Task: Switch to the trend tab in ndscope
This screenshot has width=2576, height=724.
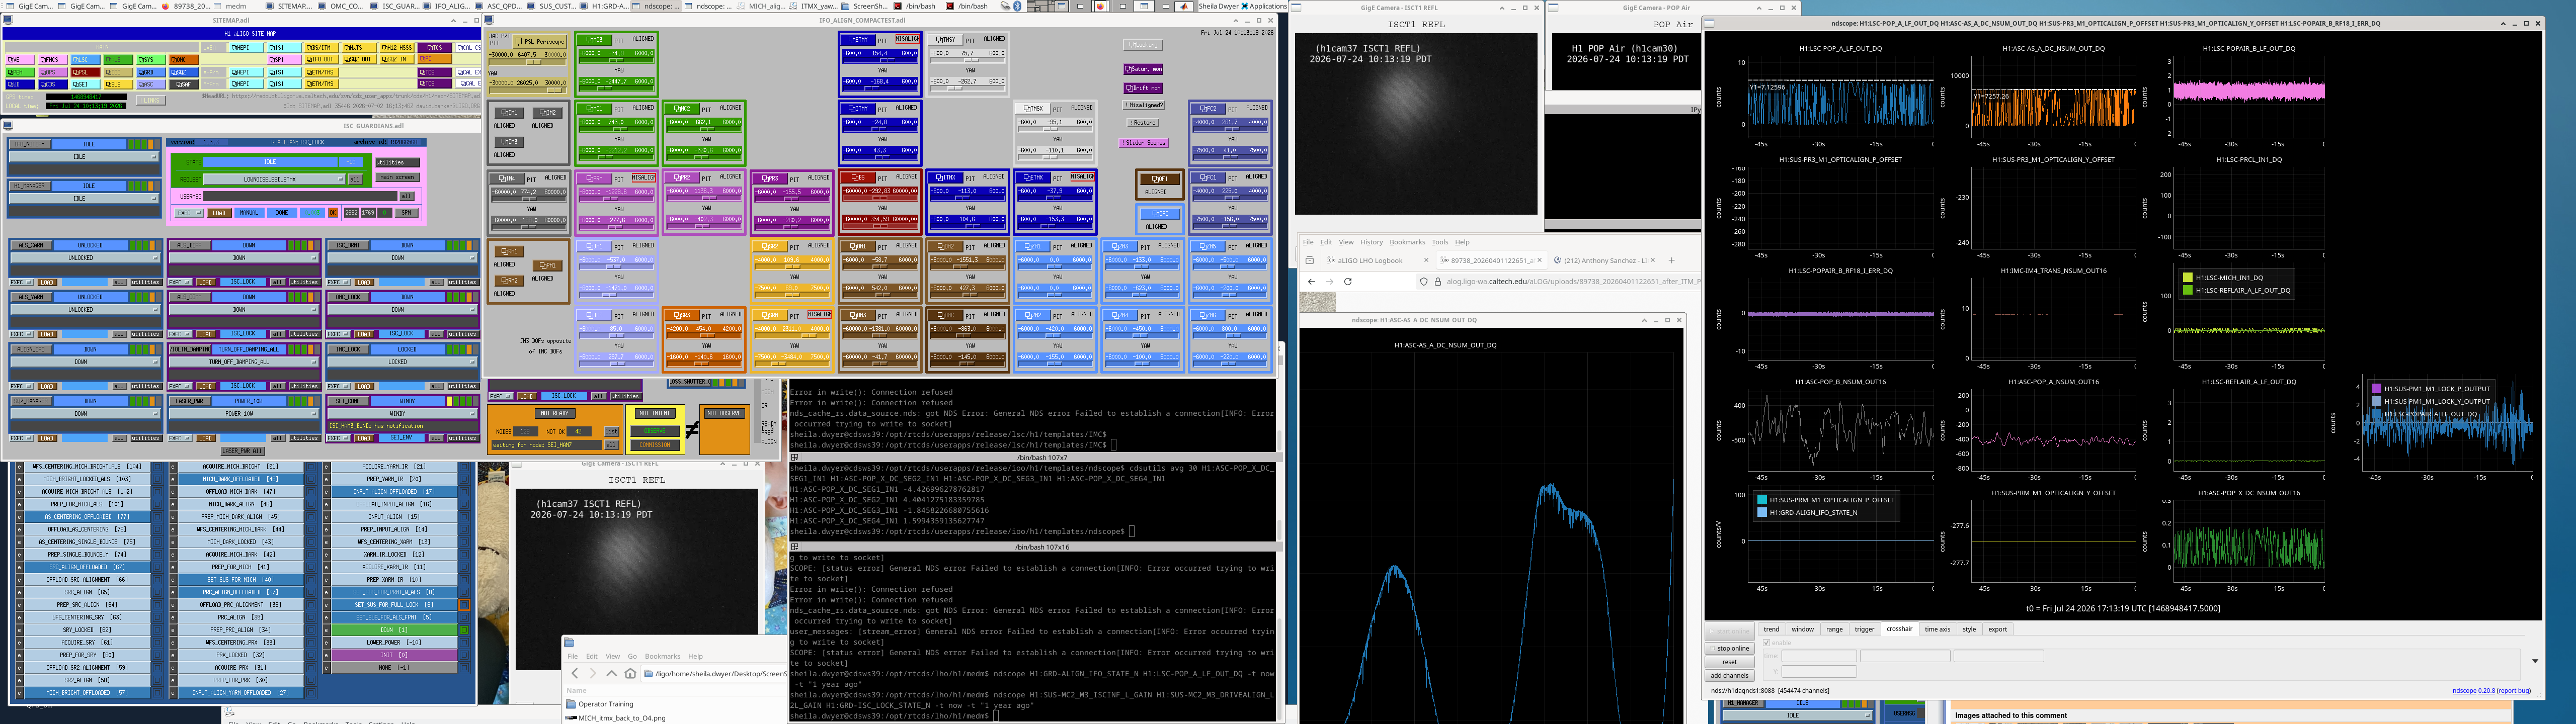Action: point(1771,629)
